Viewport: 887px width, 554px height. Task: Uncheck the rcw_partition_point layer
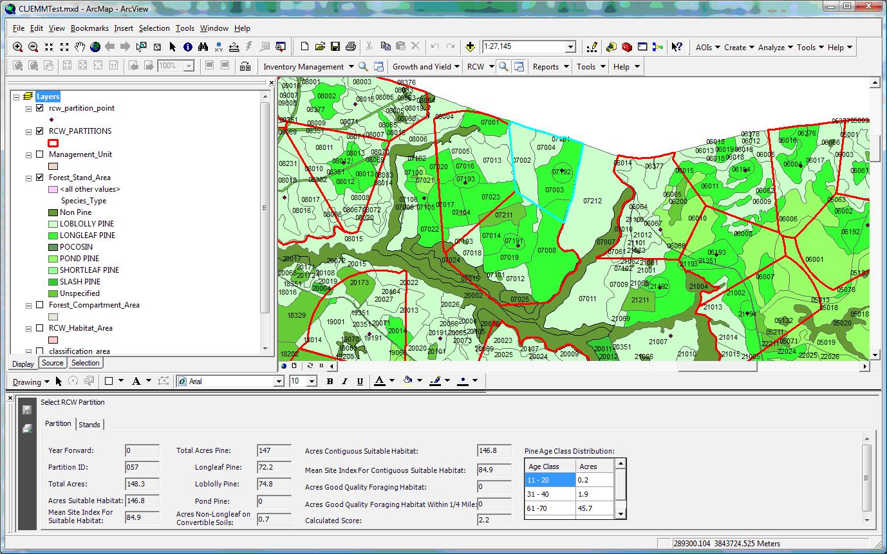(x=40, y=108)
